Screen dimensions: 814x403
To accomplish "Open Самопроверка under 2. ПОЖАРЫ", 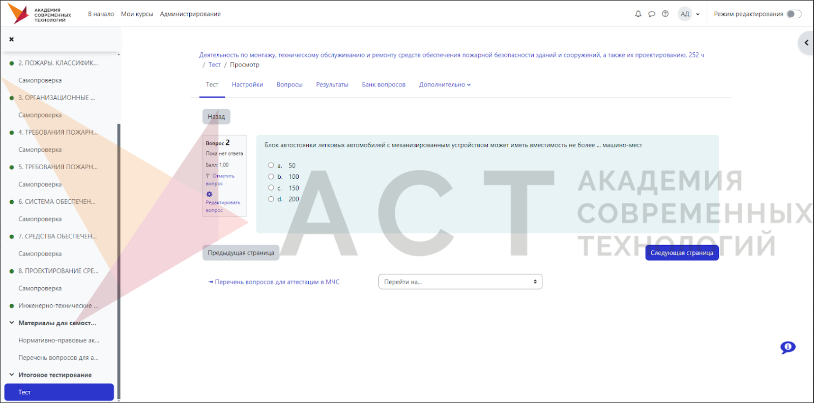I will [40, 80].
